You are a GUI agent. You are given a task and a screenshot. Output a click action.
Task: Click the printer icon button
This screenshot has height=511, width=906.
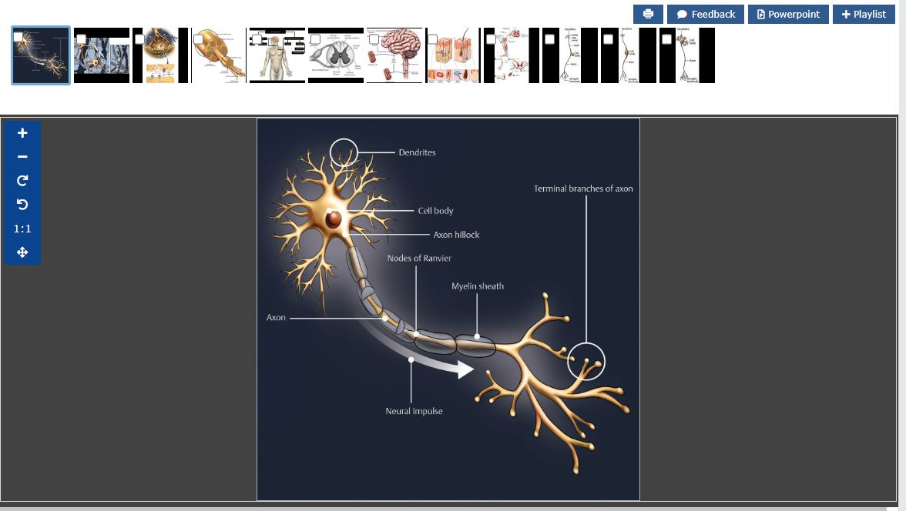point(648,14)
